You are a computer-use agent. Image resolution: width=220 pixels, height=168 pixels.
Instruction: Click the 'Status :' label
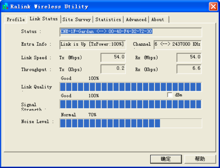pyautogui.click(x=31, y=31)
